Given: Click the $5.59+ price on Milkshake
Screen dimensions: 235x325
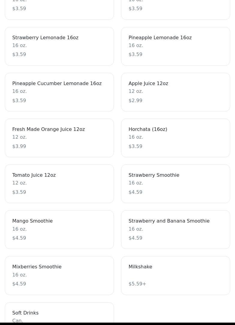Looking at the screenshot, I should point(137,284).
